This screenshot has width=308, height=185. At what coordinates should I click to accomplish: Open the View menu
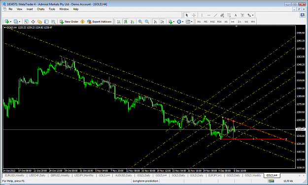pyautogui.click(x=19, y=9)
